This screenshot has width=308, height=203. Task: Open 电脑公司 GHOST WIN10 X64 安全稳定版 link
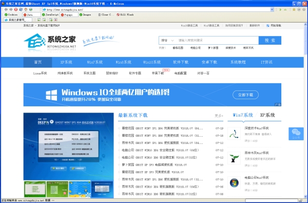tap(160, 150)
